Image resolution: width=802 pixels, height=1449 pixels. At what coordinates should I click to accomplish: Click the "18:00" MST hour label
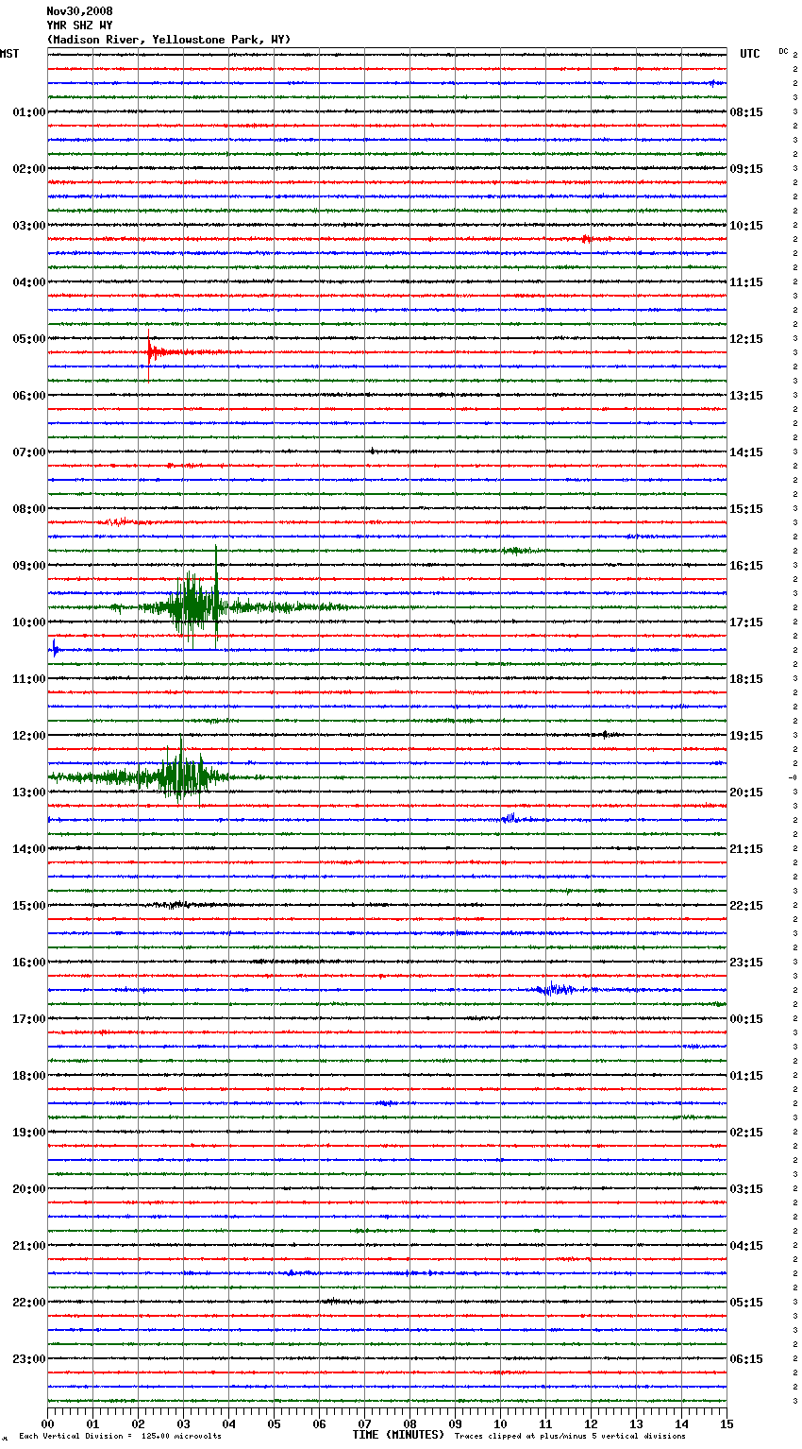pyautogui.click(x=29, y=1076)
